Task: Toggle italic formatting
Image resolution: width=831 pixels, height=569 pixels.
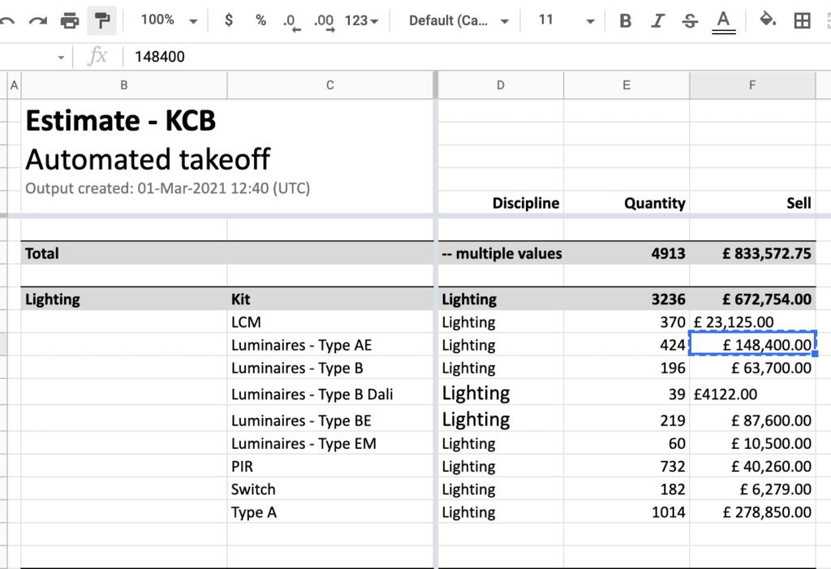Action: click(657, 20)
